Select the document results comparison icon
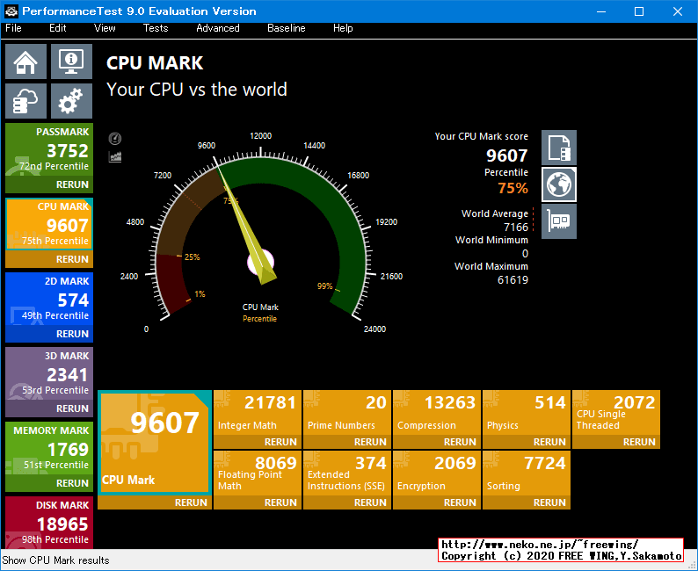 tap(559, 148)
